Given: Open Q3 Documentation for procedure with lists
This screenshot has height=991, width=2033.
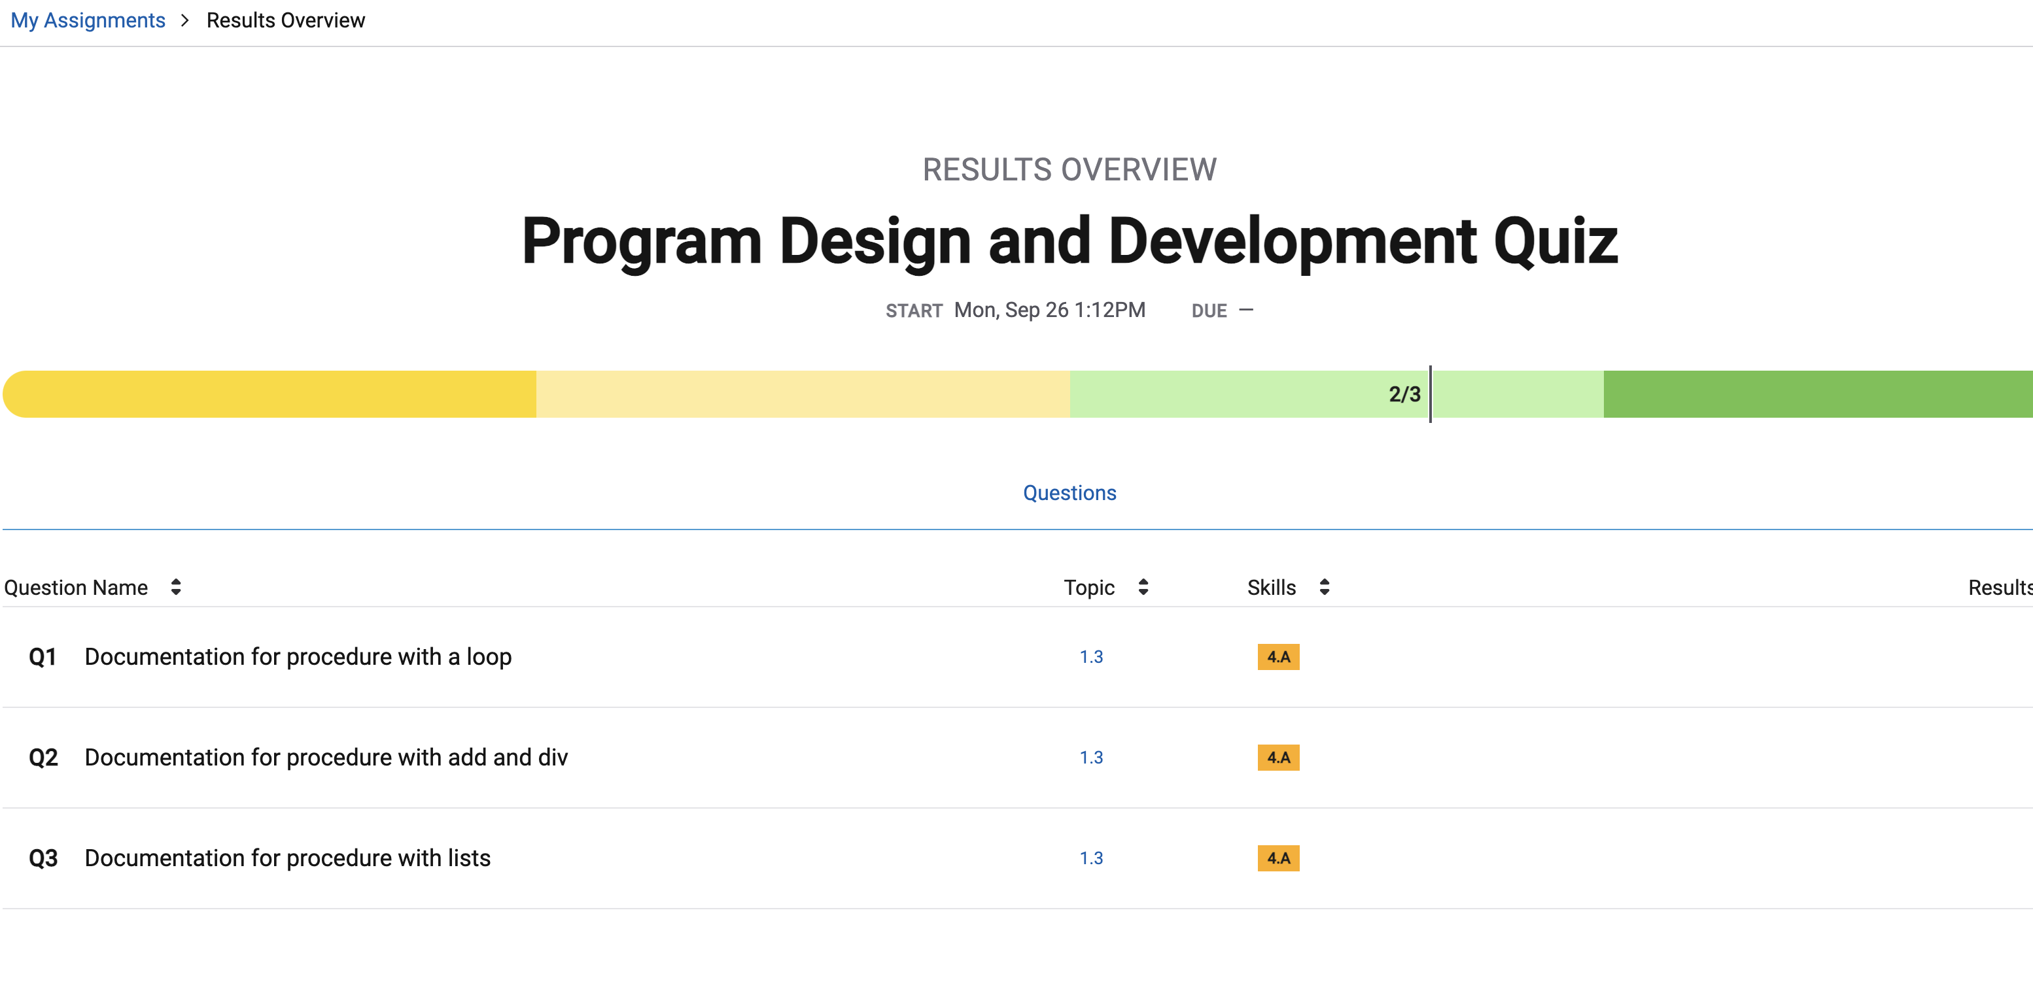Looking at the screenshot, I should [287, 858].
